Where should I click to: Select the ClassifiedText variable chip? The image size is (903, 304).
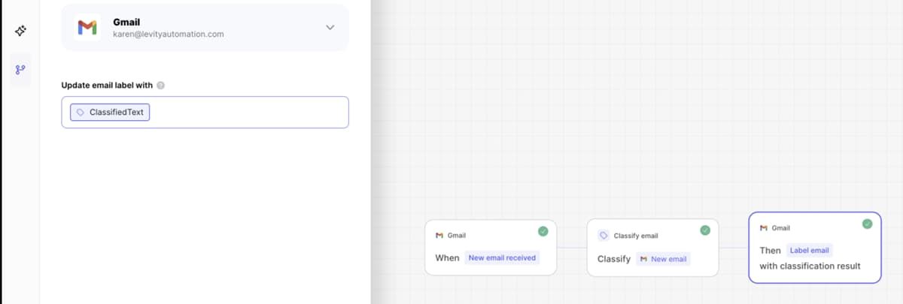pyautogui.click(x=111, y=112)
